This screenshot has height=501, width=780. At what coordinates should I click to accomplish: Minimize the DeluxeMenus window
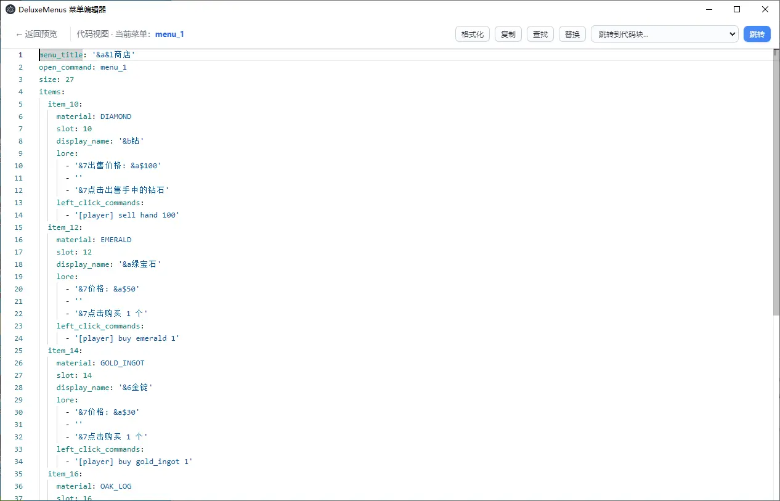(709, 9)
